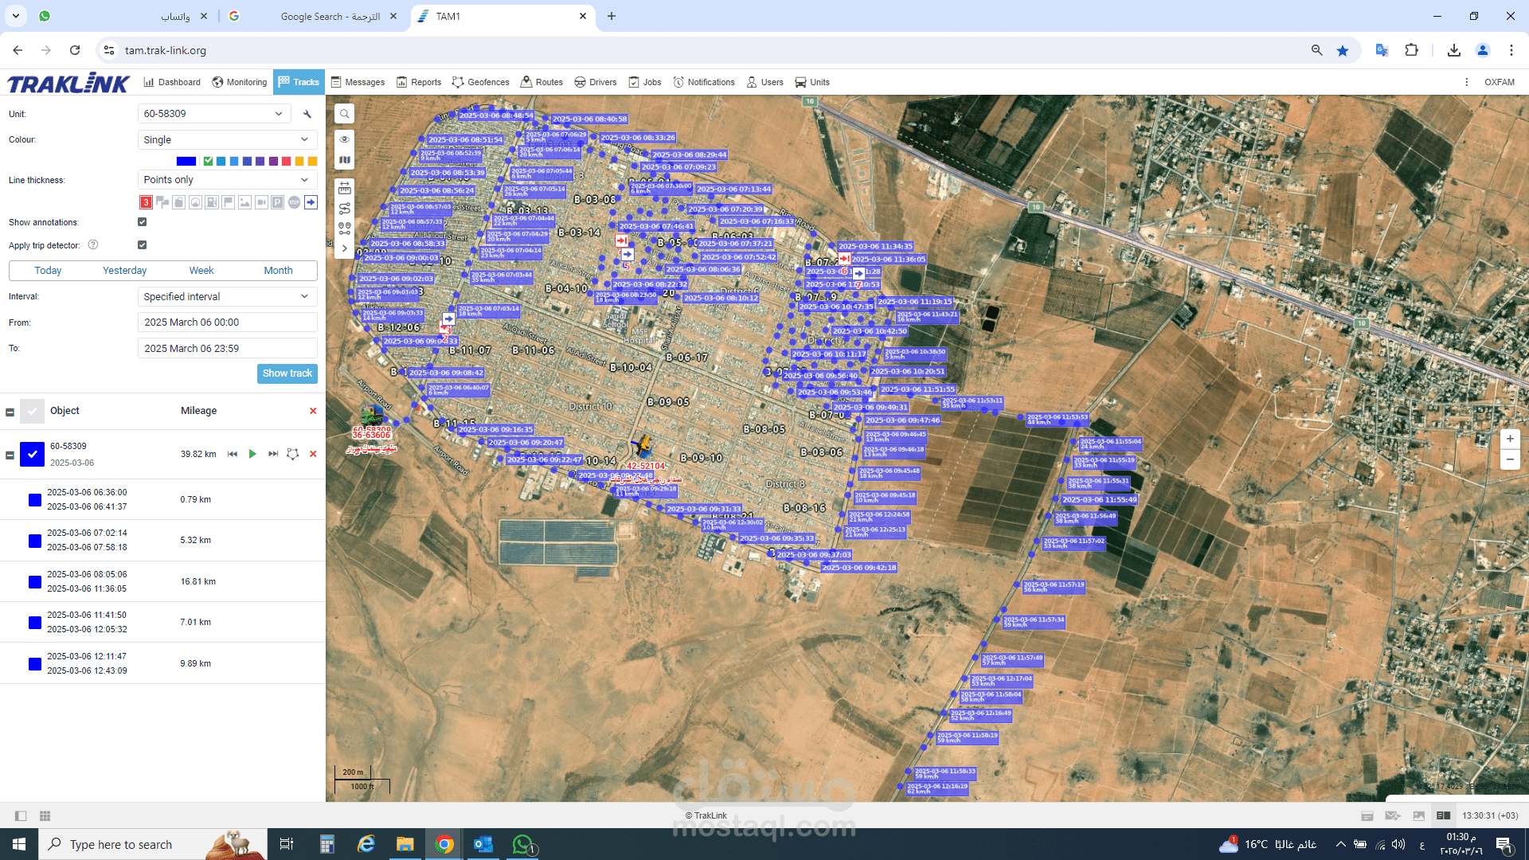
Task: Toggle the all-objects header checkbox
Action: click(32, 411)
